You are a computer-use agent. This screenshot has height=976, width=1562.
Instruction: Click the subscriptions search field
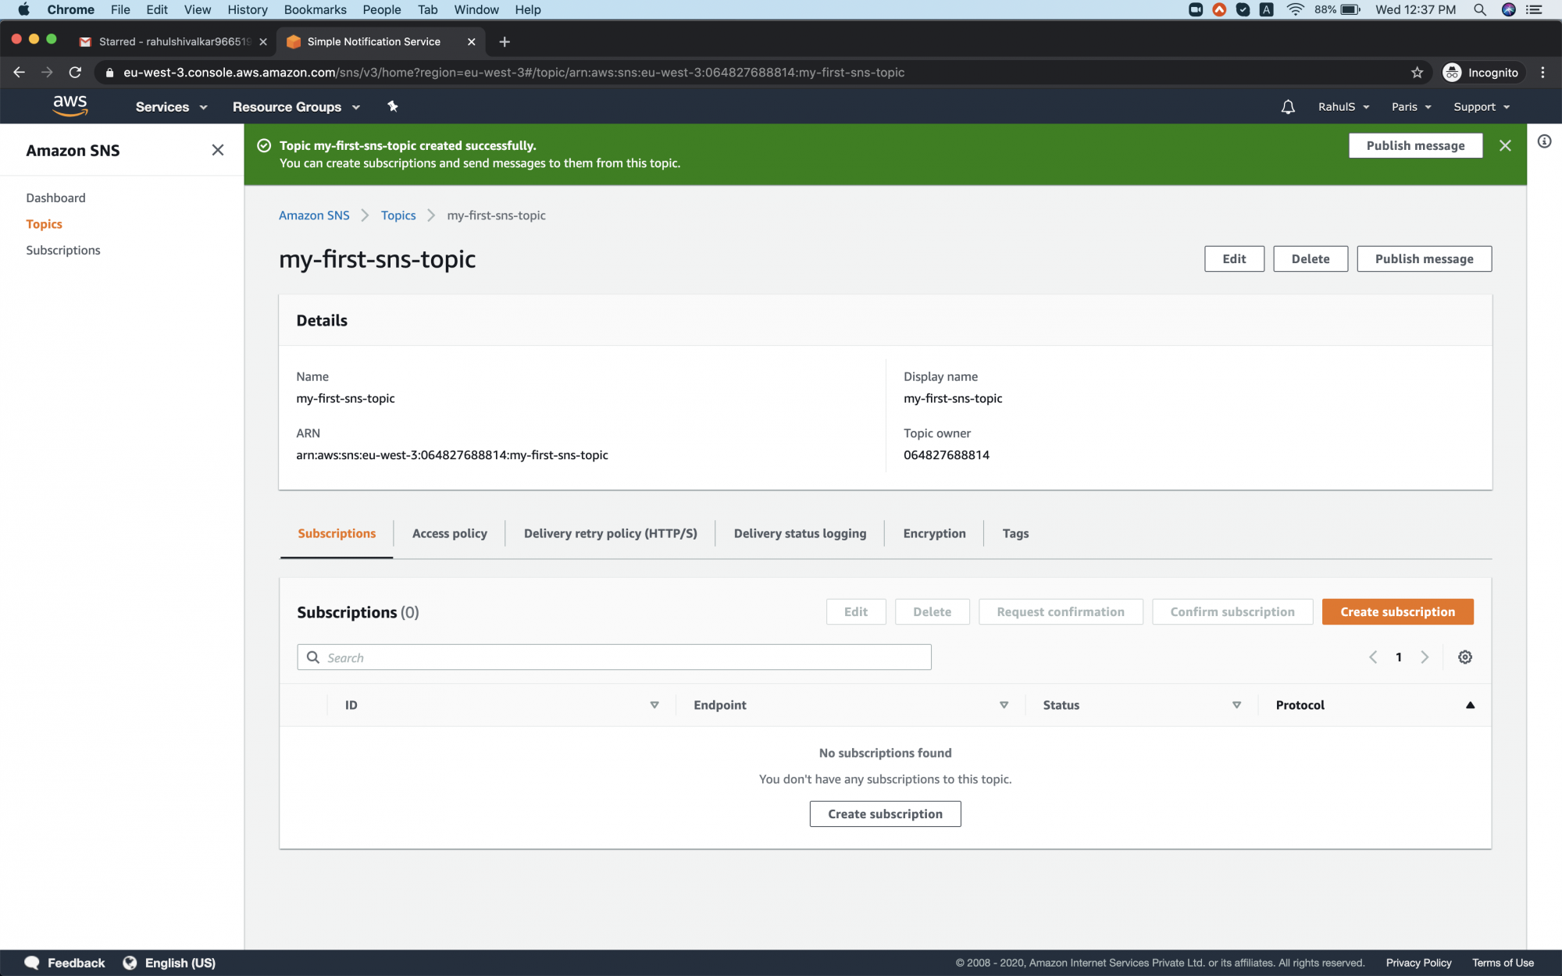coord(614,657)
